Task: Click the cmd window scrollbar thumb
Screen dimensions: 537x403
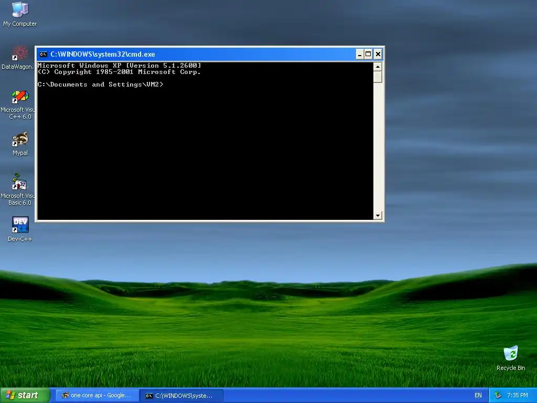Action: click(x=378, y=77)
